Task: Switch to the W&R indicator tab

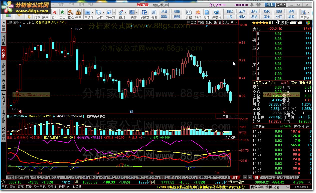Action: 75,178
